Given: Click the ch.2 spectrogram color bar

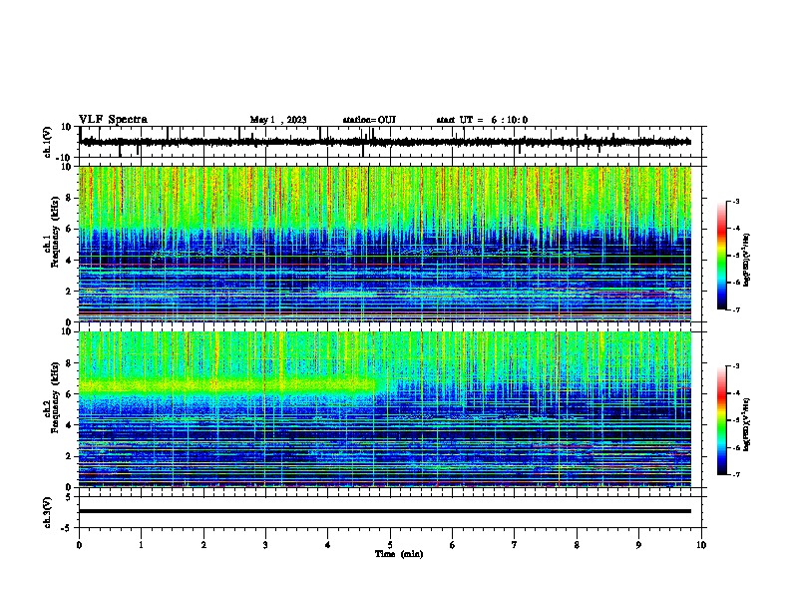Looking at the screenshot, I should [x=722, y=420].
